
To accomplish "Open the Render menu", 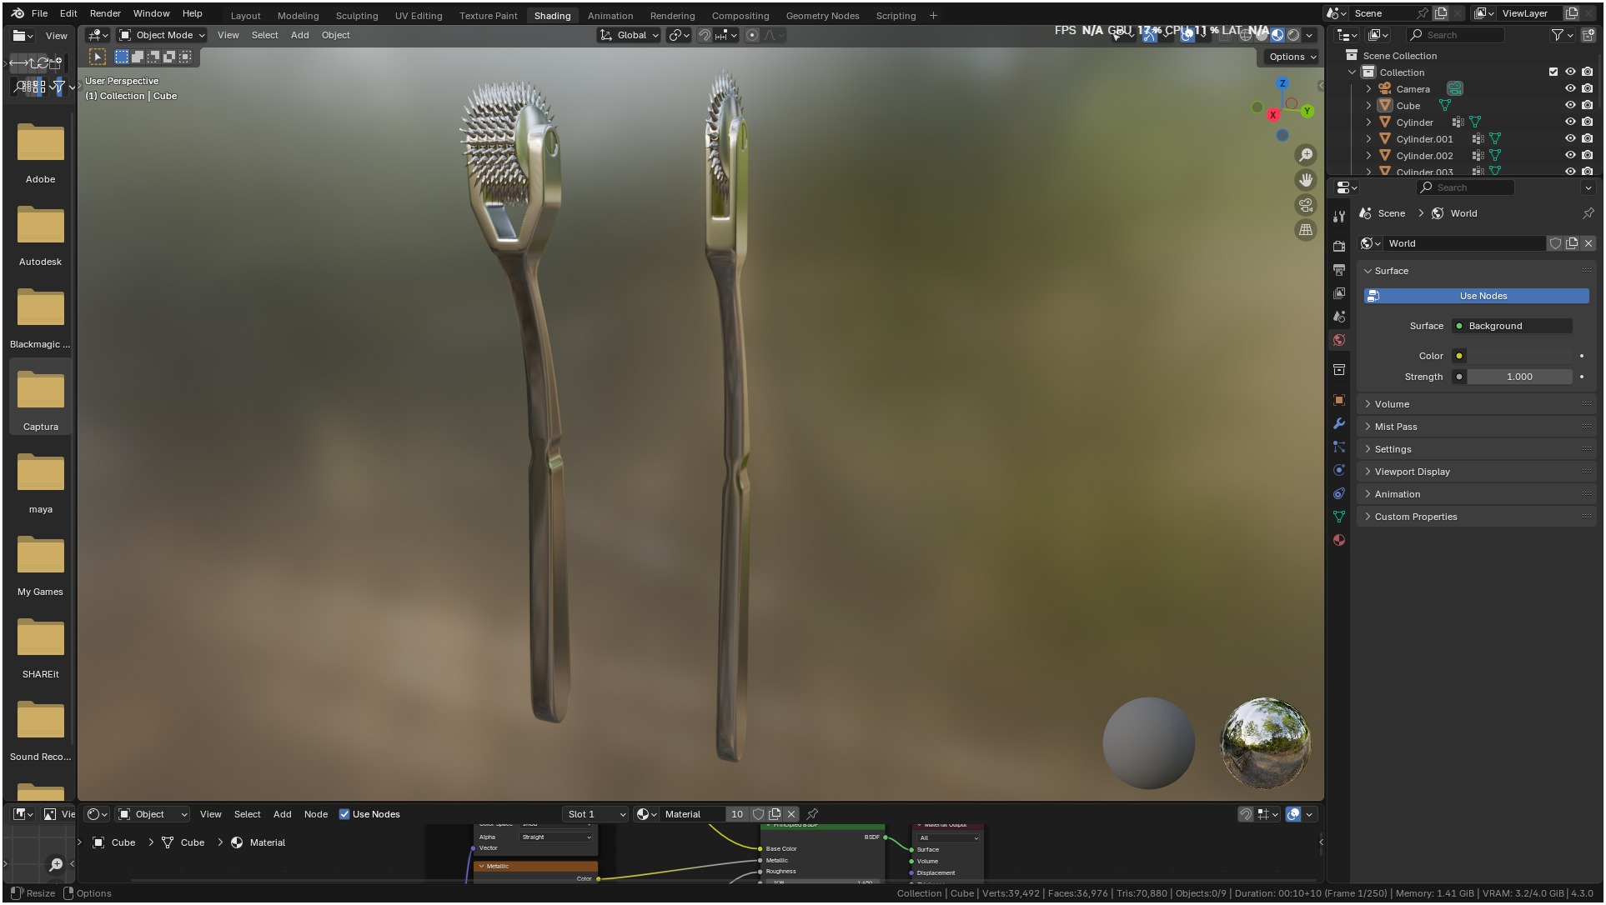I will tap(105, 13).
